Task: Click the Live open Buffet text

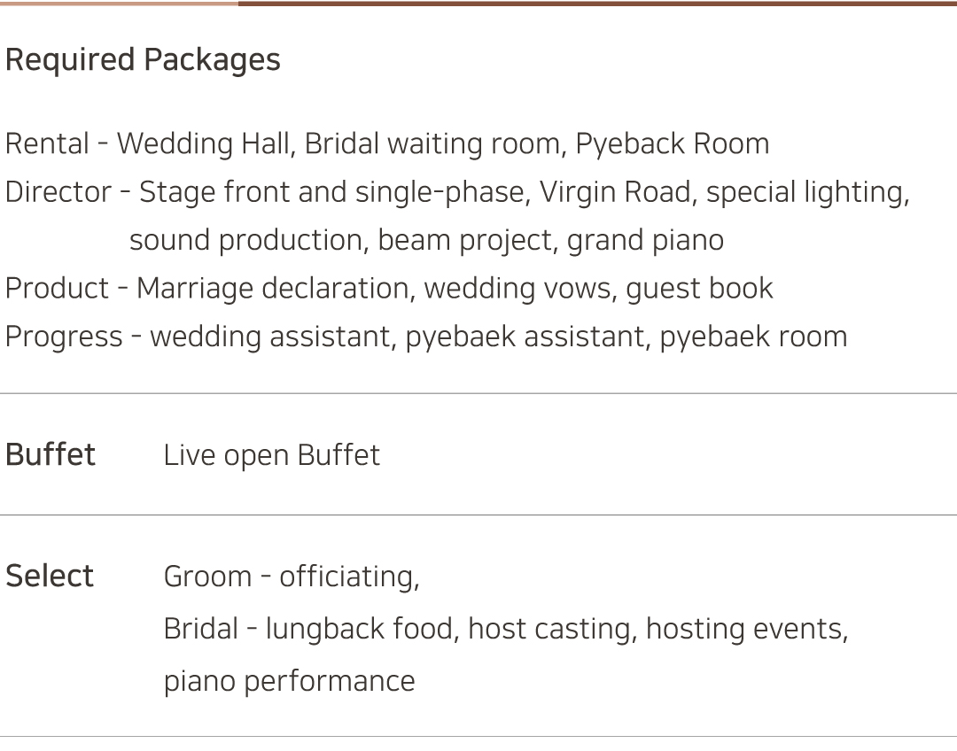Action: pyautogui.click(x=271, y=455)
